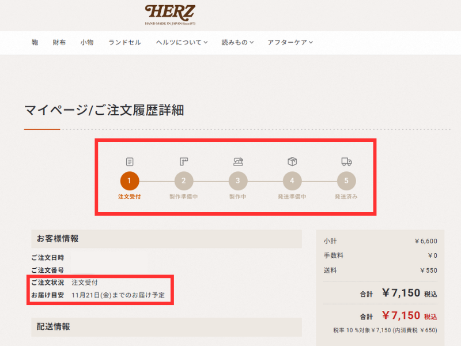461x346 pixels.
Task: Open the ヘルツについて dropdown menu
Action: click(181, 42)
